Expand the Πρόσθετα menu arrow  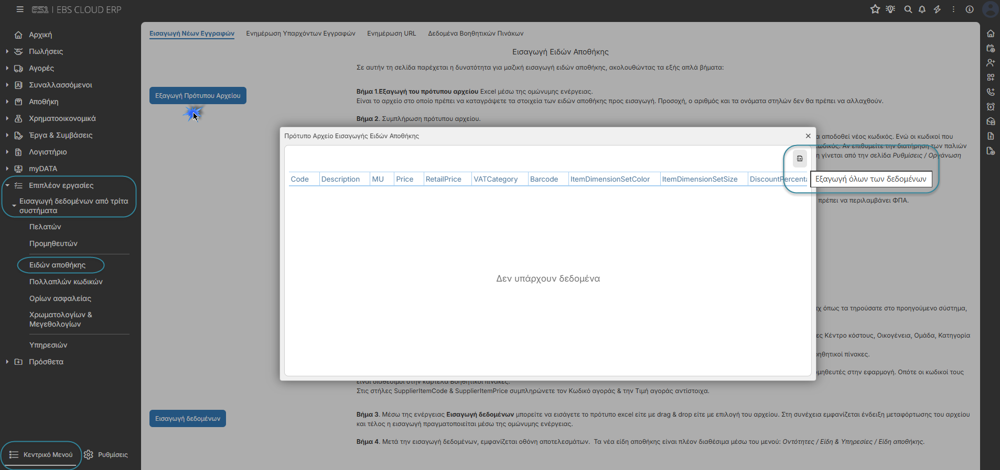click(7, 362)
